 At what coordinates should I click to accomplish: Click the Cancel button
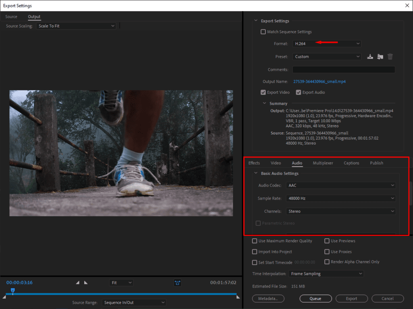(388, 298)
